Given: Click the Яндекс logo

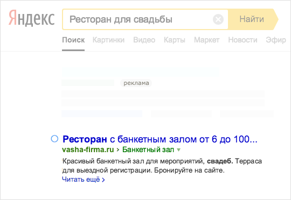Looking at the screenshot, I should [32, 18].
